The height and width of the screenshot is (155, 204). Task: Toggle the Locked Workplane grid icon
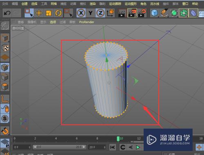pos(5,143)
